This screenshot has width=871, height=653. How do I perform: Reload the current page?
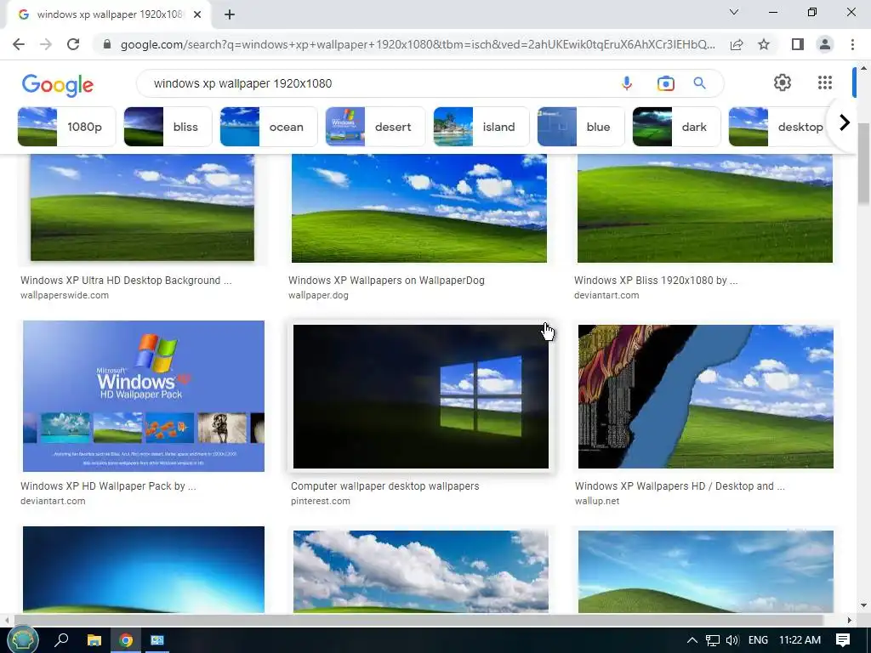click(x=73, y=44)
